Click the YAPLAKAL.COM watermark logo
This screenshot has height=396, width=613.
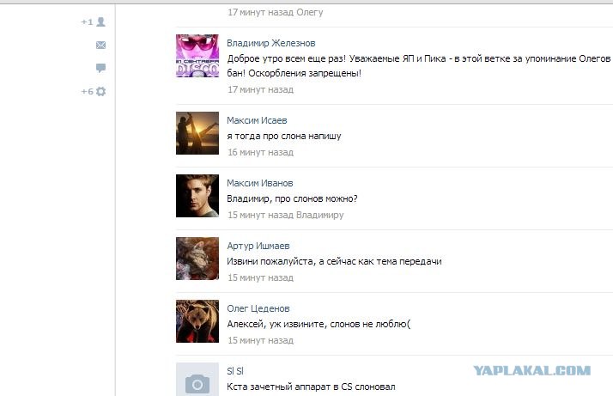click(531, 370)
